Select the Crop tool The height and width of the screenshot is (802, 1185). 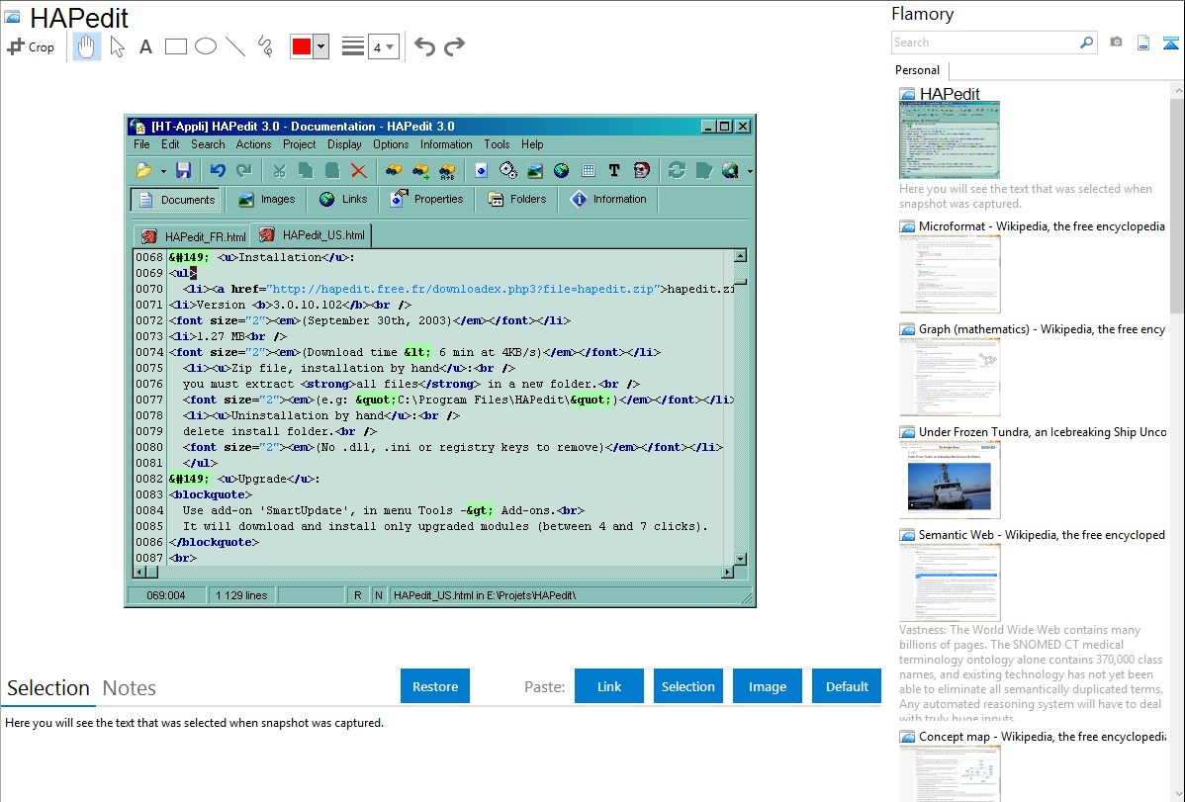click(31, 46)
